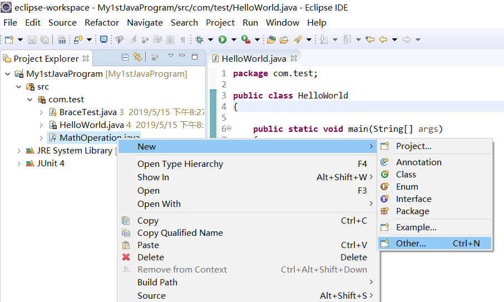This screenshot has height=302, width=504.
Task: Click the Open Type folder icon
Action: point(271,39)
